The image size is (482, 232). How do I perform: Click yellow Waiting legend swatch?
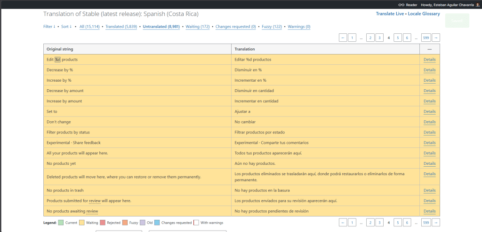82,223
